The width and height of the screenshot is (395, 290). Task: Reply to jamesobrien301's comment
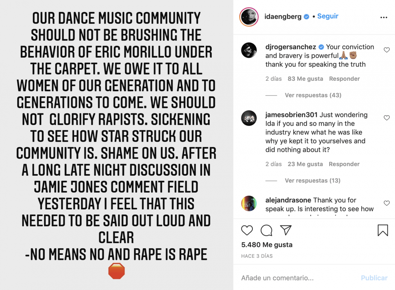point(344,164)
